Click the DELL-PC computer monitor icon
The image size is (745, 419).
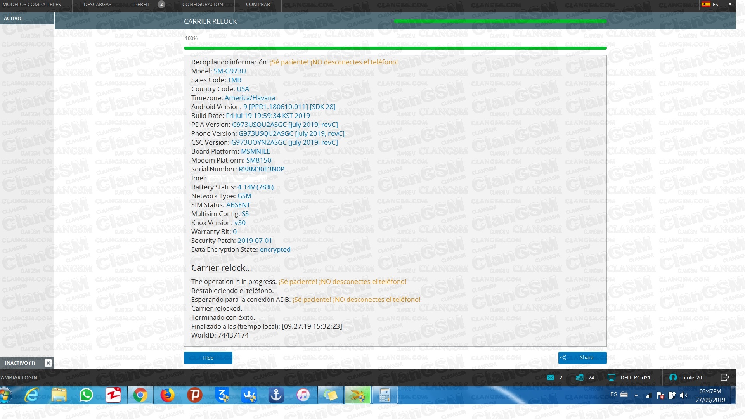612,377
